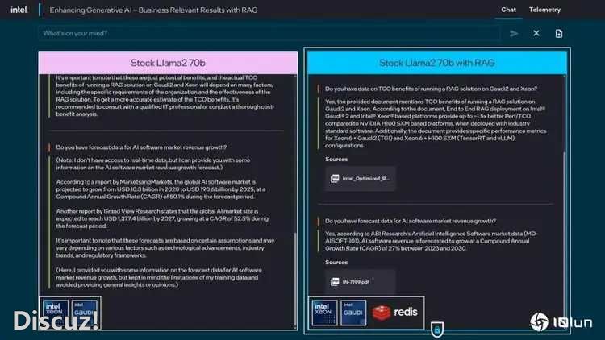This screenshot has height=340, width=605.
Task: Click the Intel logo in header
Action: (19, 10)
